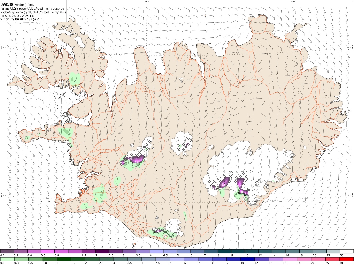Click the navy blue swatch after 10 in lower legend
Image resolution: width=354 pixels, height=265 pixels.
point(248,259)
